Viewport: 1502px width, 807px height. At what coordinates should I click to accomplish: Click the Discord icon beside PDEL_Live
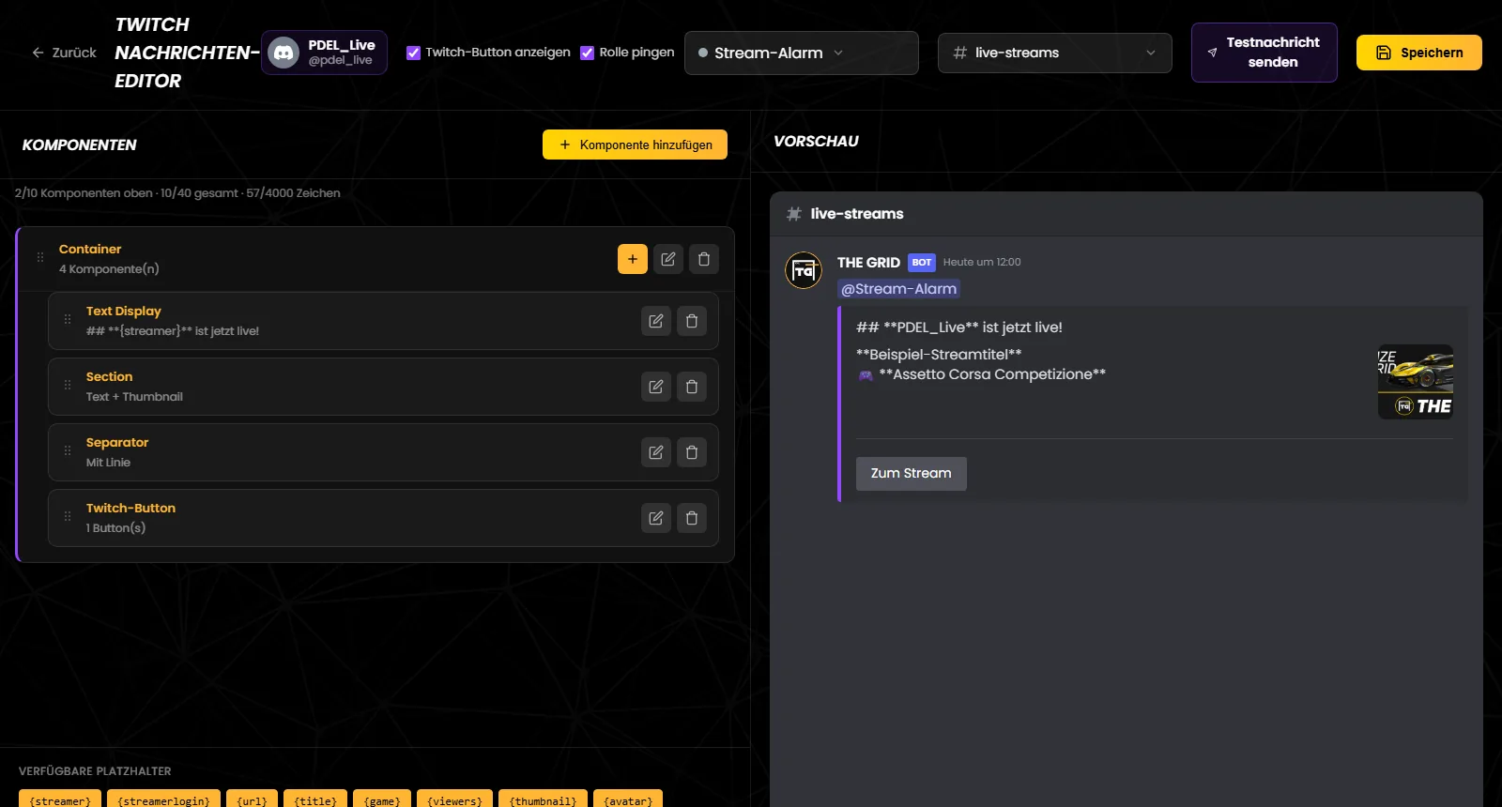coord(284,53)
